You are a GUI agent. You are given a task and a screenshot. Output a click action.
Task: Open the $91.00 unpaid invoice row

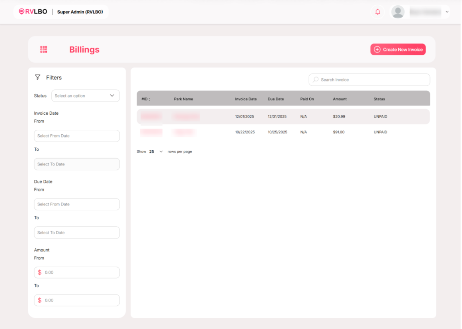(282, 132)
